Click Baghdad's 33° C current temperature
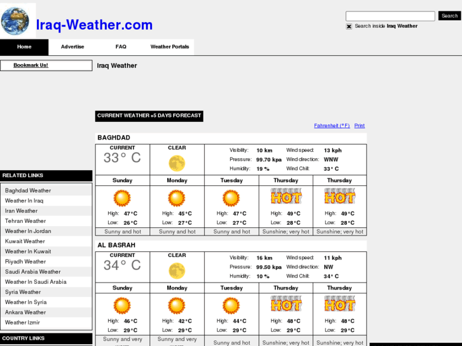Image resolution: width=462 pixels, height=346 pixels. (122, 158)
